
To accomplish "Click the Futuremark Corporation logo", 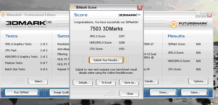I will (x=189, y=24).
